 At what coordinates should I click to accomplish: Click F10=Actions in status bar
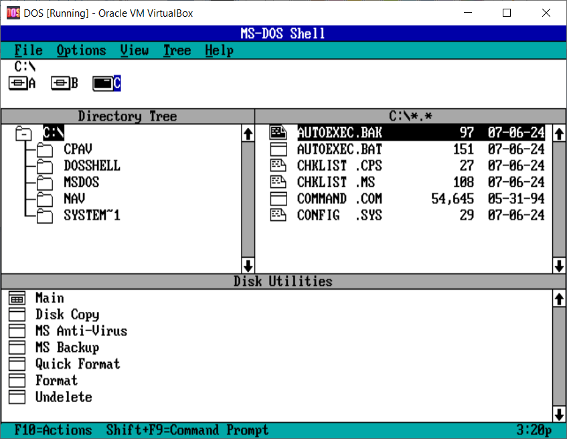coord(53,430)
